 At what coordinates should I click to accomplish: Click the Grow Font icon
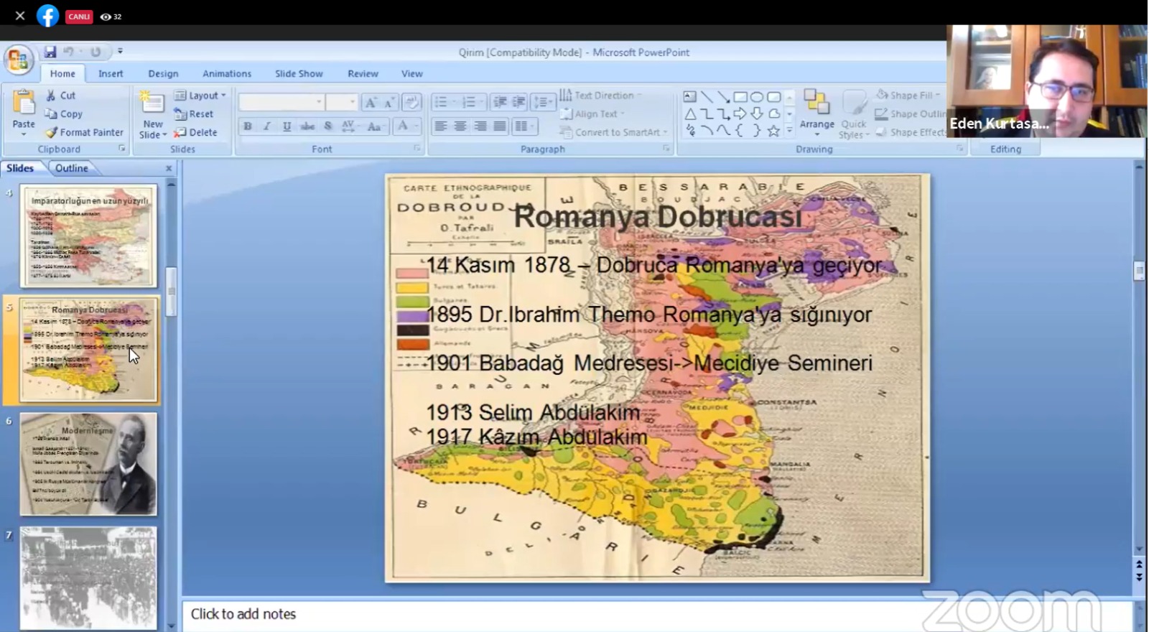tap(371, 102)
